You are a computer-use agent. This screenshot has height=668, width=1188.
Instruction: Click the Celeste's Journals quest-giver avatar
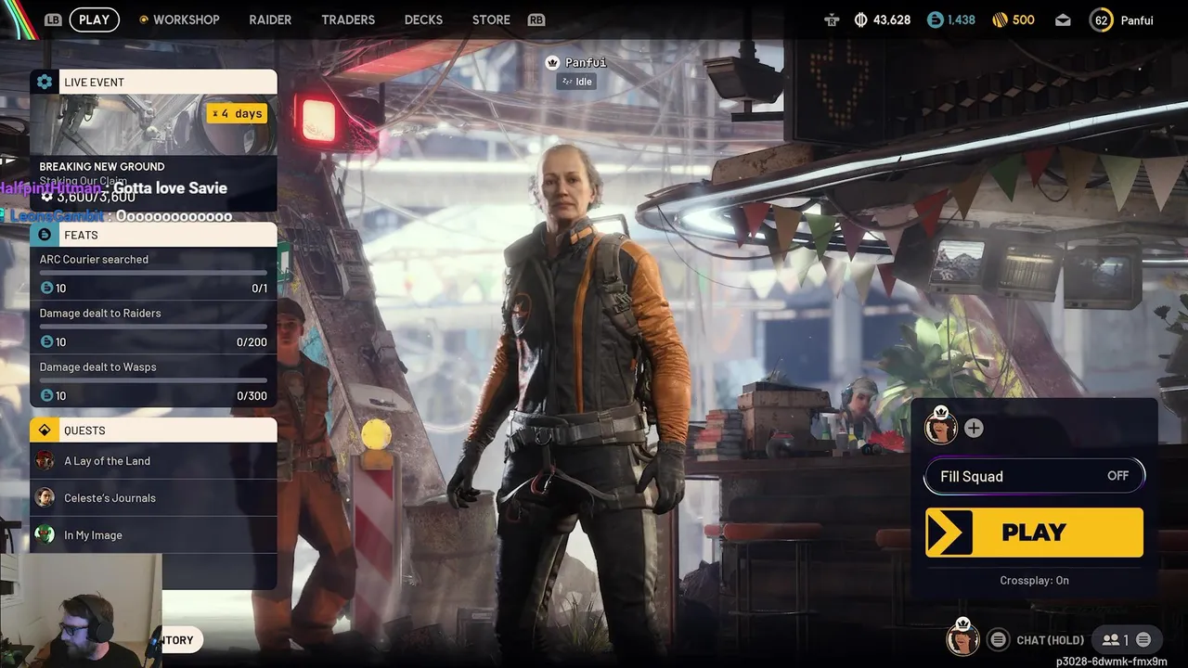point(45,498)
